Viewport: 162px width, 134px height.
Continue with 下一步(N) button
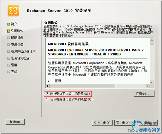click(125, 123)
